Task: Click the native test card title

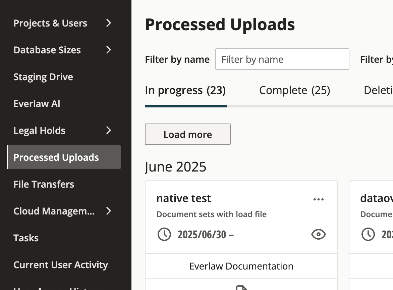Action: coord(184,198)
